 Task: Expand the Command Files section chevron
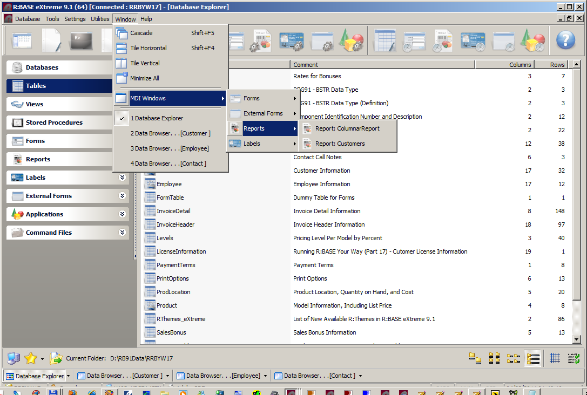[123, 233]
